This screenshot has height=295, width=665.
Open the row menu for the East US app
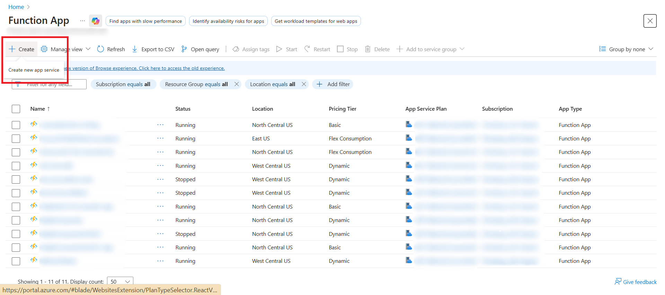tap(160, 138)
